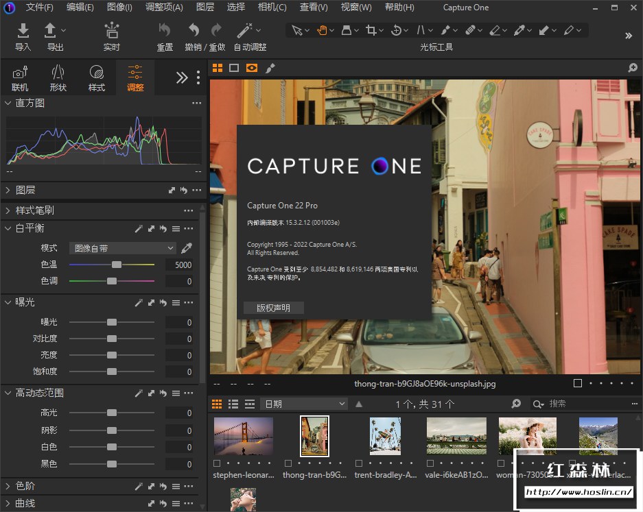The height and width of the screenshot is (512, 643).
Task: Select the Pan hand cursor tool
Action: [321, 30]
